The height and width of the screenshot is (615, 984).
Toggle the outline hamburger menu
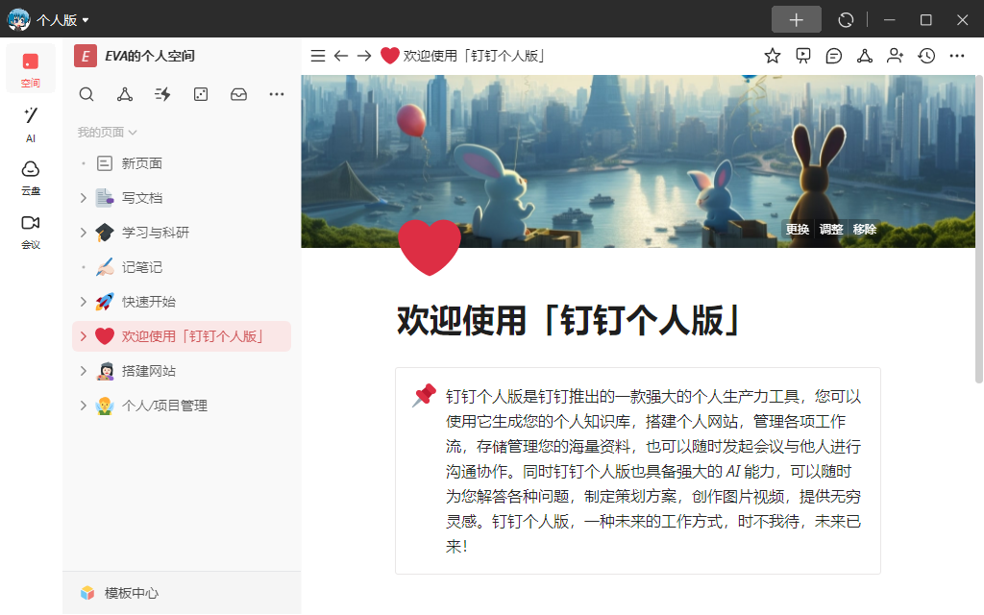(318, 56)
